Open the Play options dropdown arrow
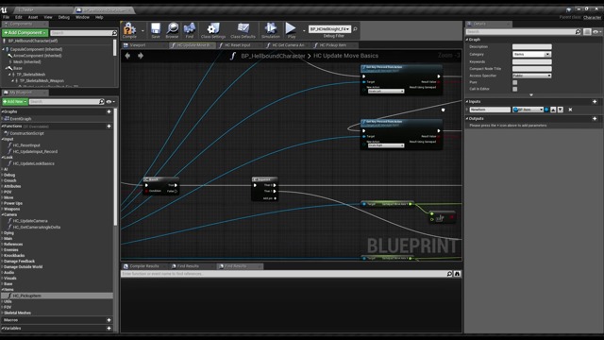 (304, 30)
